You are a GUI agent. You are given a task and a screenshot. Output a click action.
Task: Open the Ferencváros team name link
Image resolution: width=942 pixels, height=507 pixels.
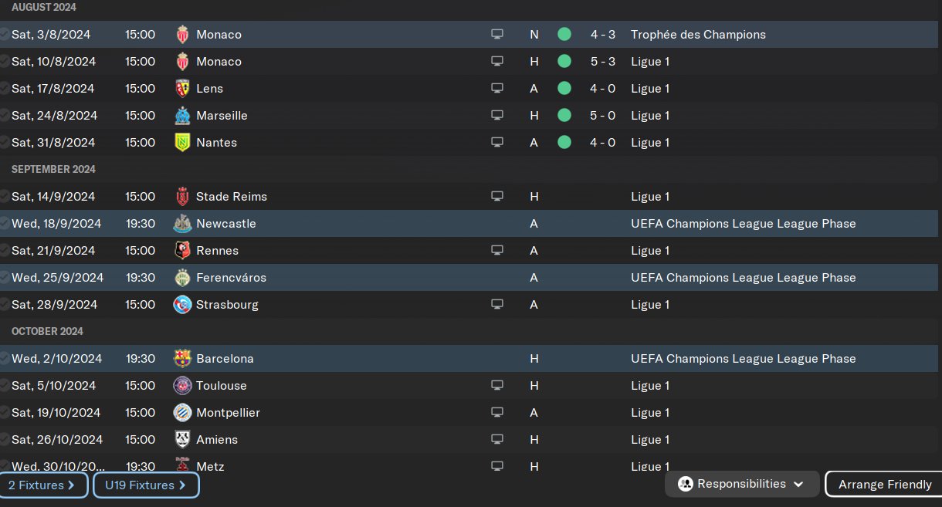tap(231, 278)
